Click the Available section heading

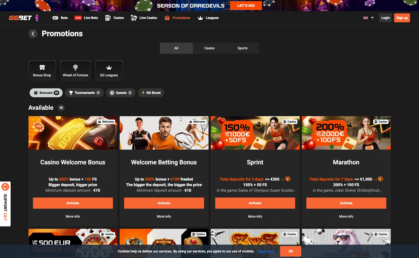tap(41, 108)
